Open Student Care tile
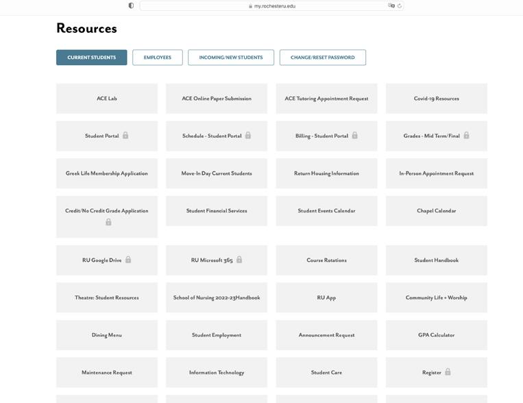Image resolution: width=523 pixels, height=403 pixels. 326,372
